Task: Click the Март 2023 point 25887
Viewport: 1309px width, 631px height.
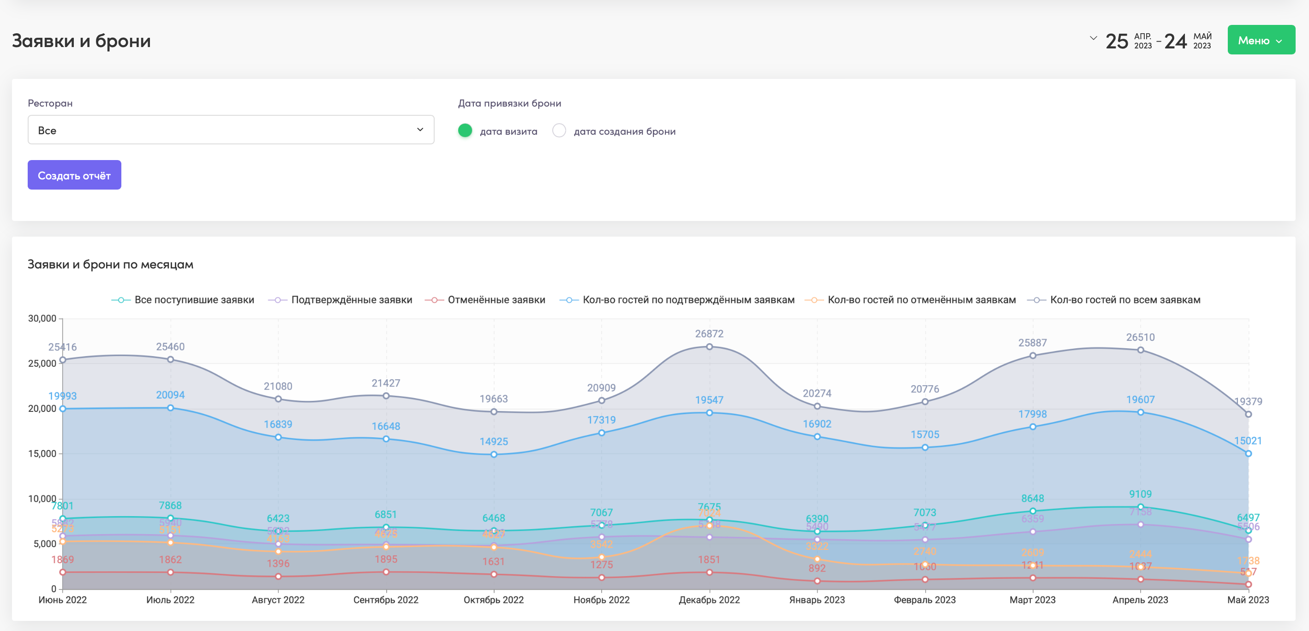Action: coord(1033,356)
